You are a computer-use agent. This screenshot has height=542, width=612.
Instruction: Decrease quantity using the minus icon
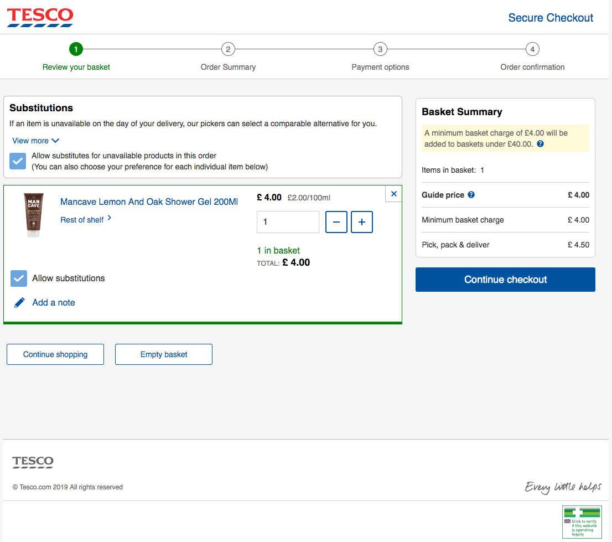pyautogui.click(x=336, y=221)
